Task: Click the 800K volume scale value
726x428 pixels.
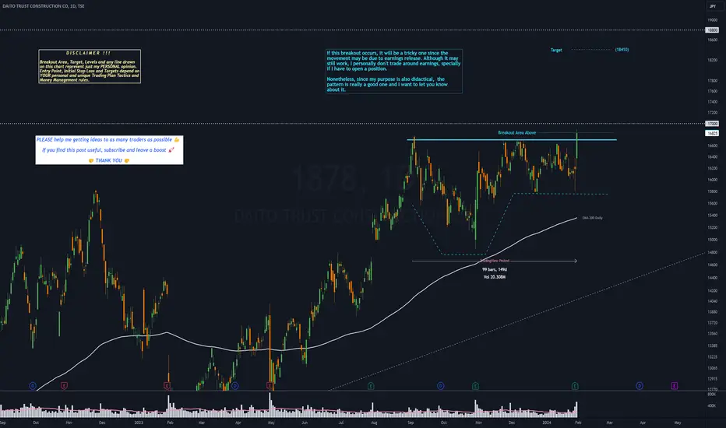Action: [x=712, y=395]
